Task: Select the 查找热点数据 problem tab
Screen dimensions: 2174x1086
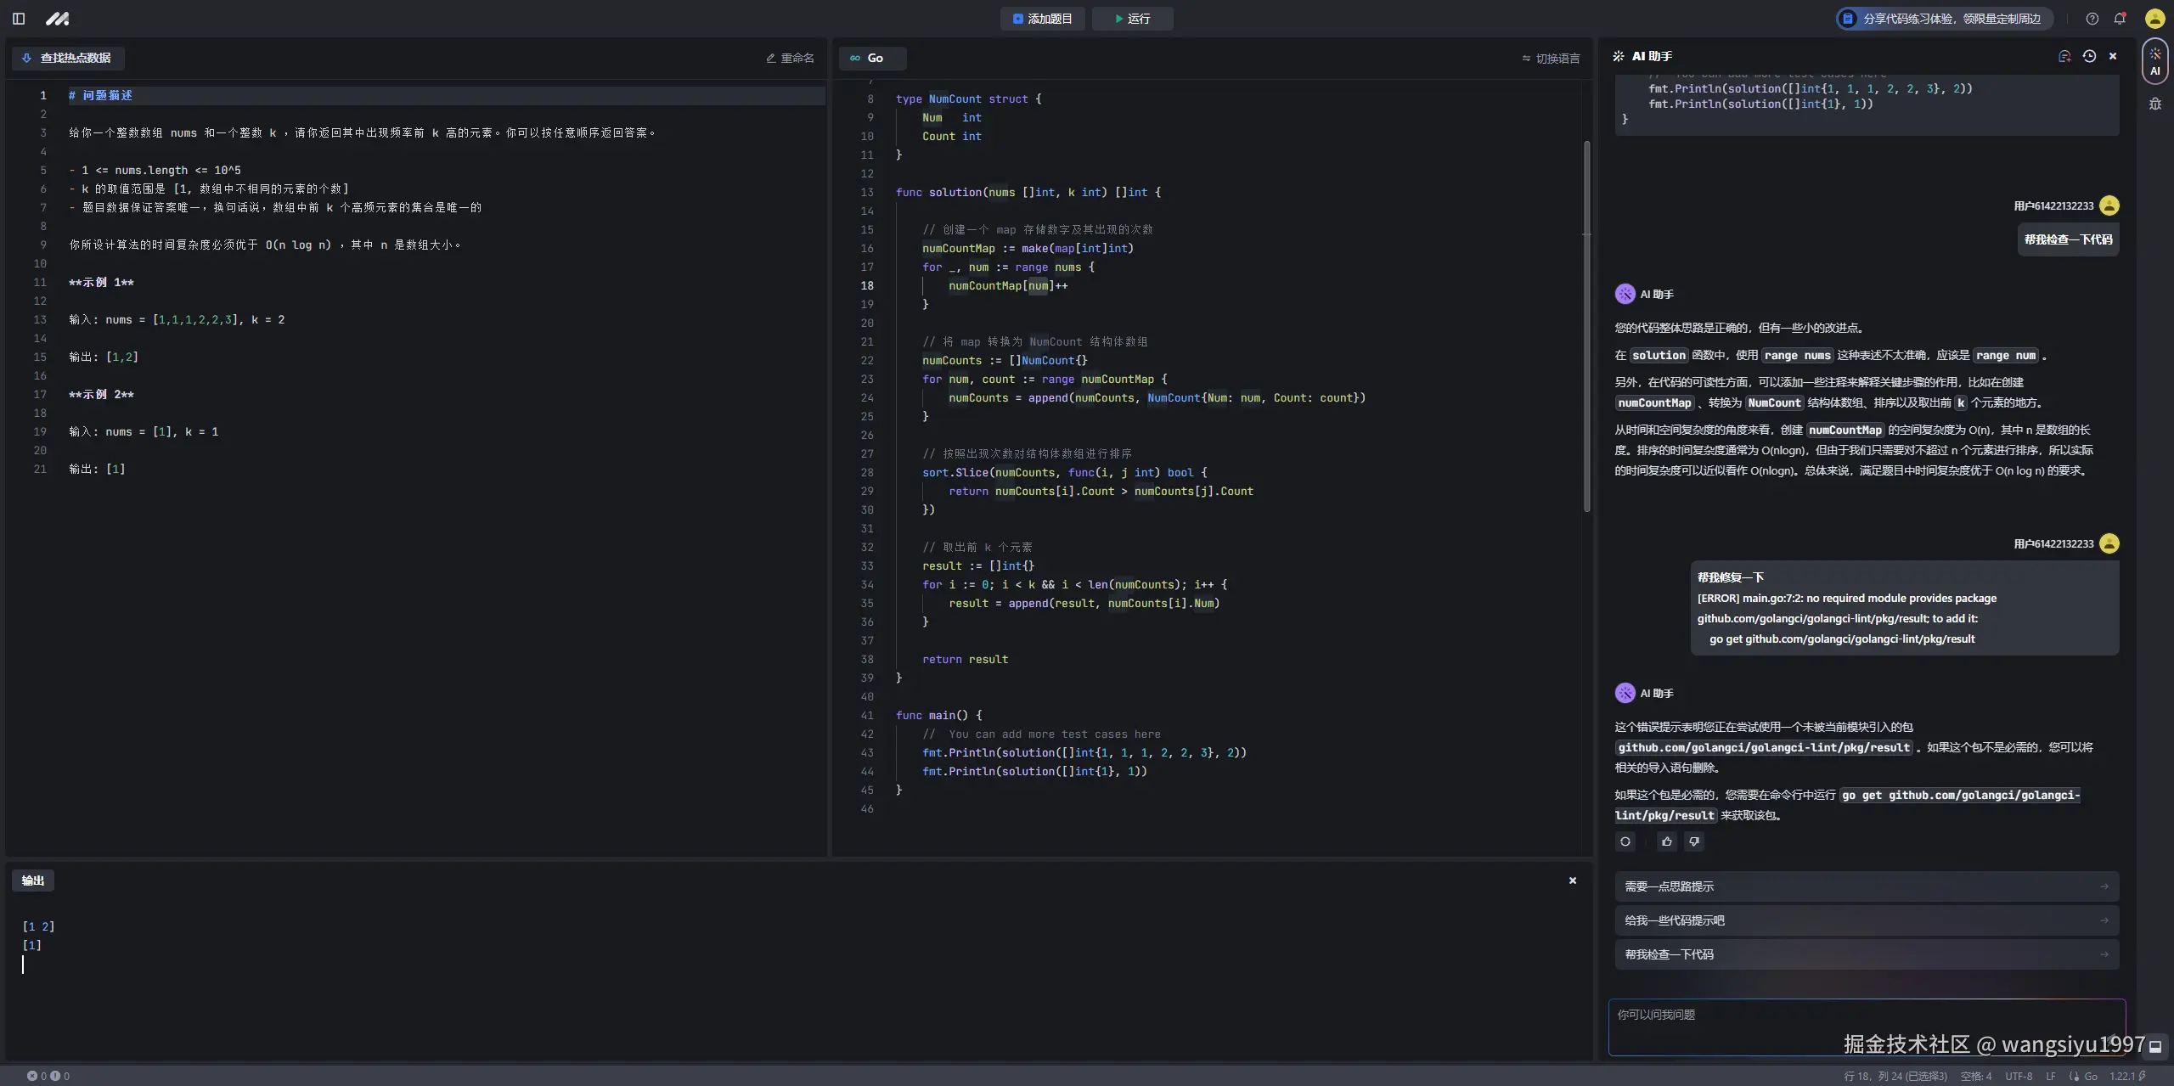Action: [68, 58]
